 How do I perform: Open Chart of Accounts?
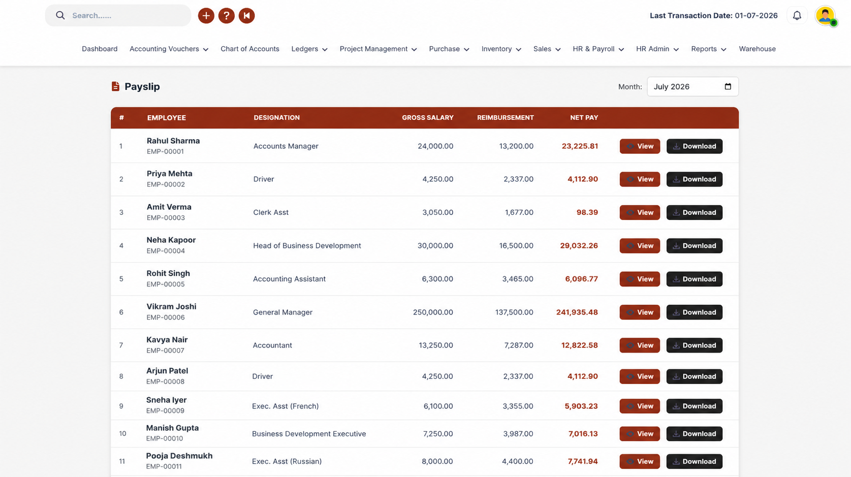(250, 49)
